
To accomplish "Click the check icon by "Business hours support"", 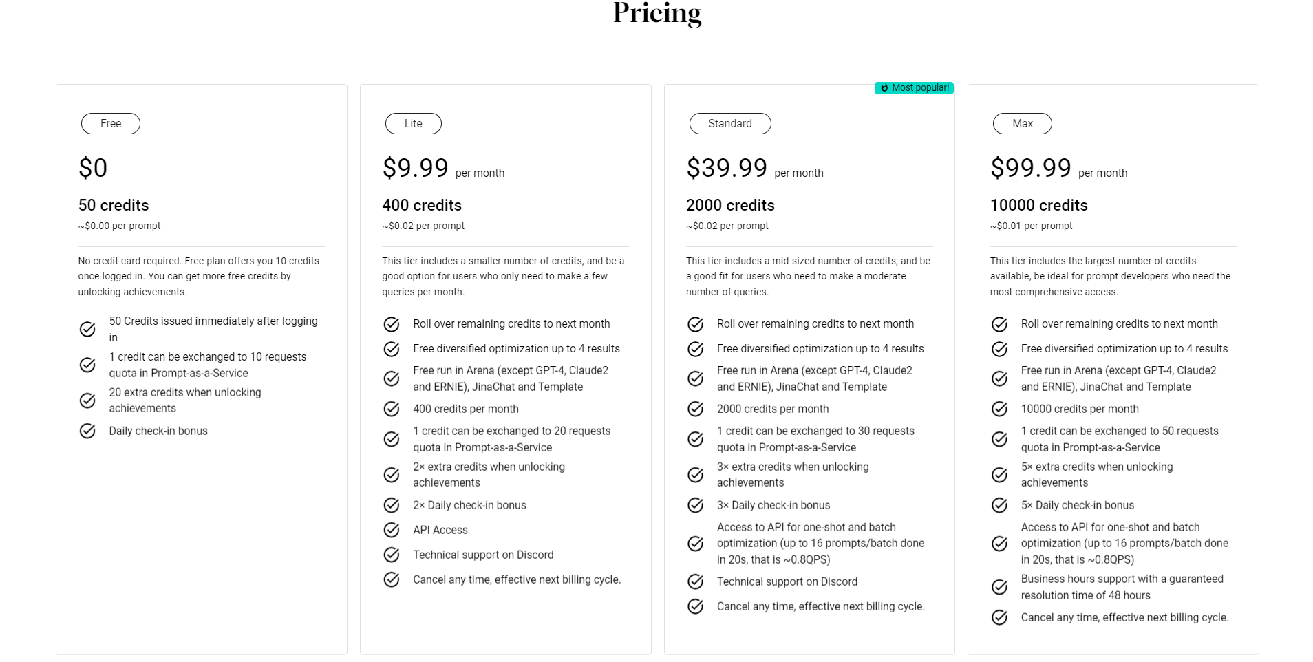I will tap(999, 587).
